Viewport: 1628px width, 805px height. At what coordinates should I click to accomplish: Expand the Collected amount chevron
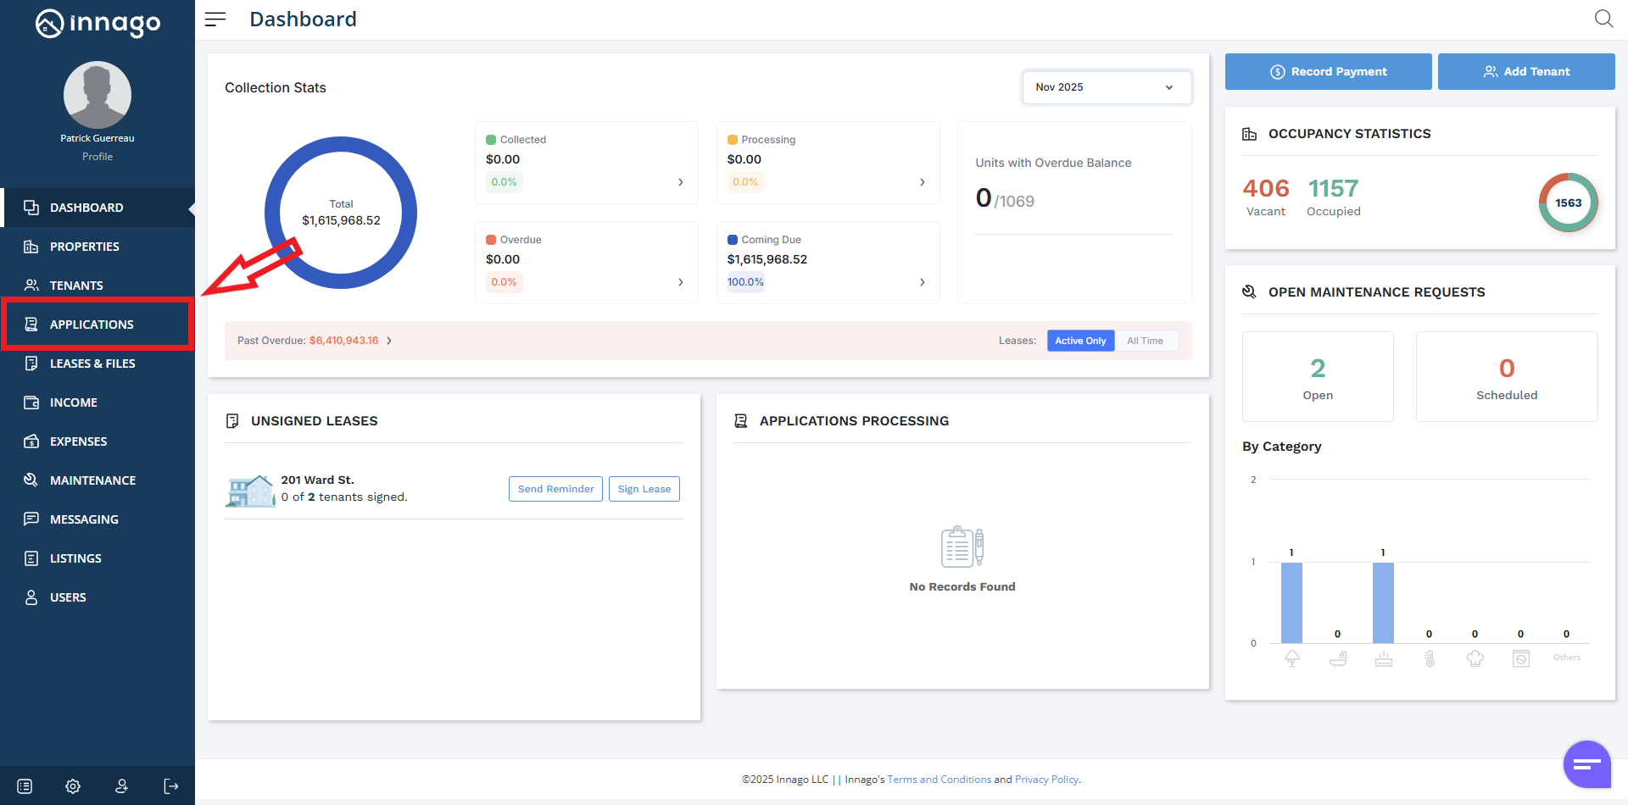(680, 182)
